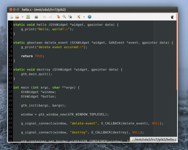Click the hello.c window title bar text
This screenshot has height=150, width=188.
44,10
